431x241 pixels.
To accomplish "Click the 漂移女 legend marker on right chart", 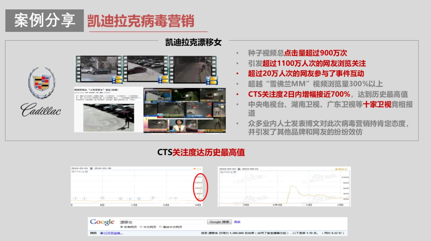I will click(337, 169).
